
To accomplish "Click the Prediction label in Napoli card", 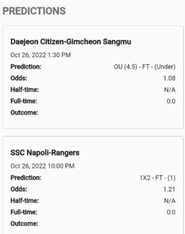I will (x=26, y=178).
